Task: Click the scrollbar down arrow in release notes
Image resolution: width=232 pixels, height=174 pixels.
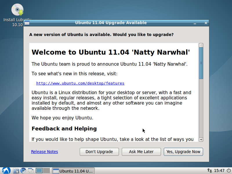Action: 201,139
